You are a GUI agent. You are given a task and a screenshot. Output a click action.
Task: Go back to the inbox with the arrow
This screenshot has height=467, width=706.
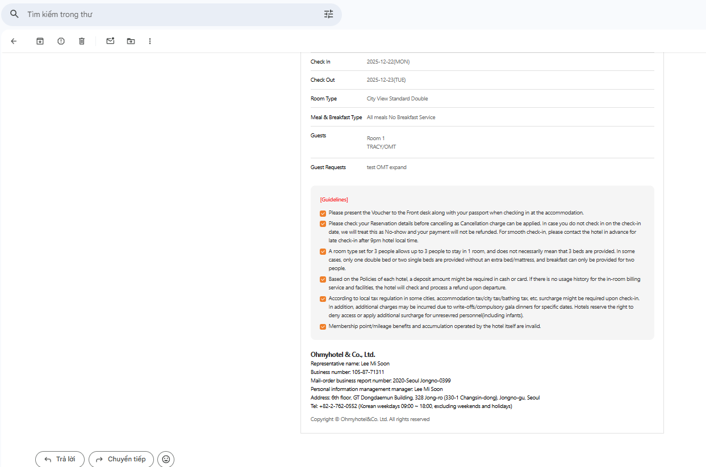pos(14,41)
